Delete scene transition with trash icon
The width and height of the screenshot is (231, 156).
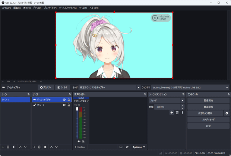(177, 113)
